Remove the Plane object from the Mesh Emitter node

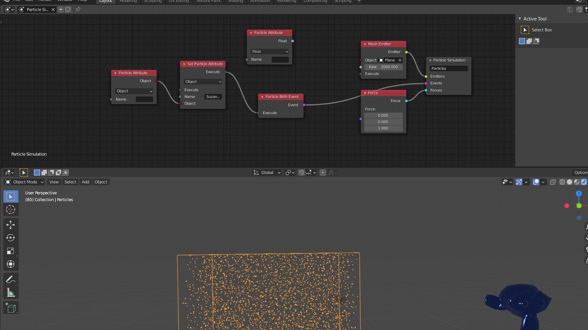[400, 60]
